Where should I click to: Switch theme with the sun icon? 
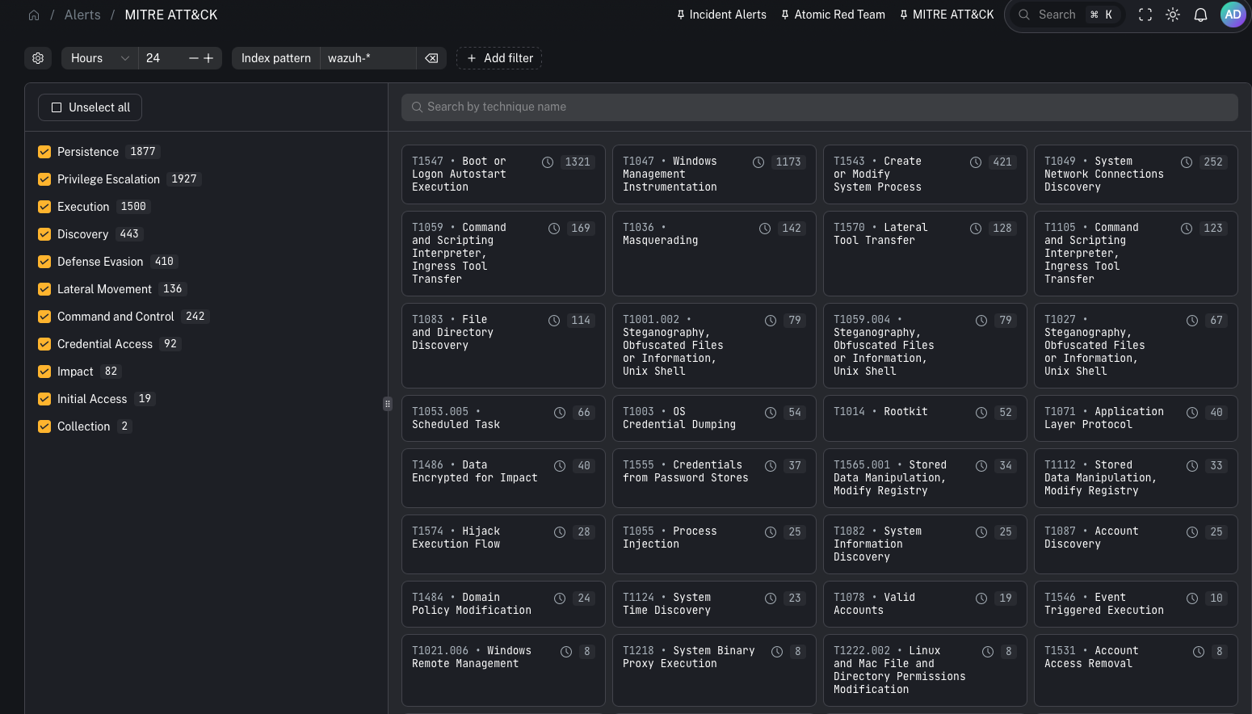tap(1173, 15)
